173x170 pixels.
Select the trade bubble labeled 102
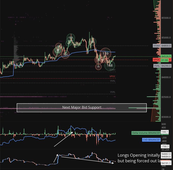click(92, 42)
